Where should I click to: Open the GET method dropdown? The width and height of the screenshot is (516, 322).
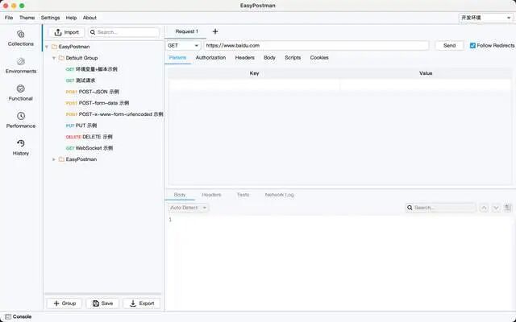point(183,46)
